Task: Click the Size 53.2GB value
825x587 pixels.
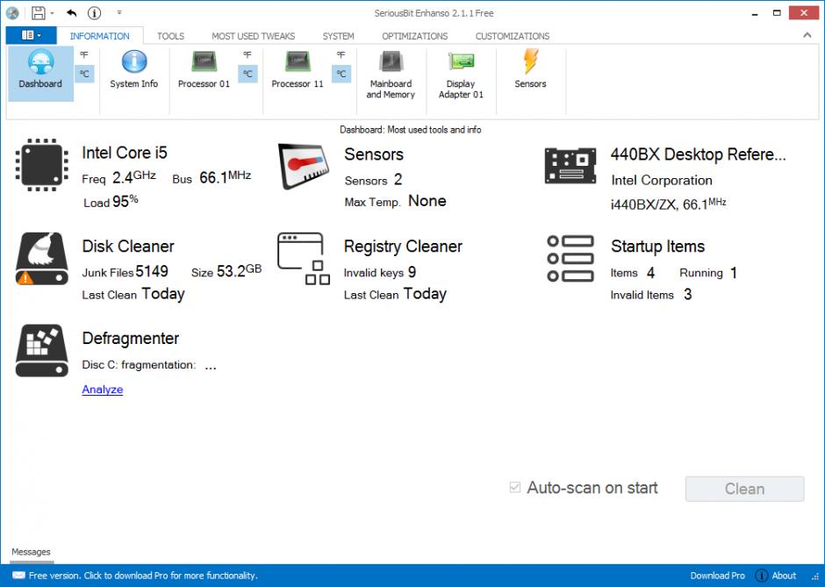Action: pyautogui.click(x=239, y=271)
